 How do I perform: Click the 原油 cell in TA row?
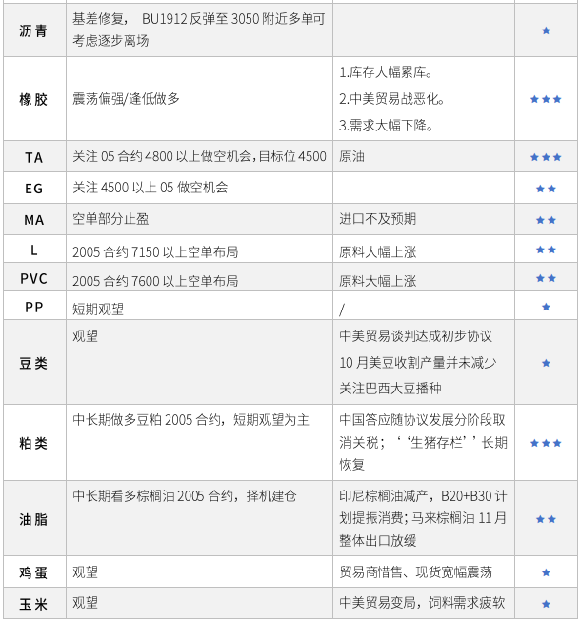point(351,156)
